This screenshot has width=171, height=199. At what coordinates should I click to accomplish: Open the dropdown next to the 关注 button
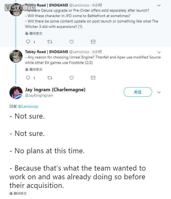tap(159, 92)
